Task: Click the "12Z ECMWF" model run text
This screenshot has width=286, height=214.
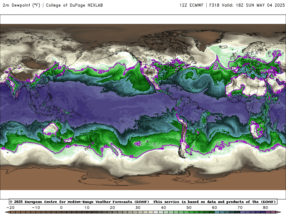Action: [191, 5]
